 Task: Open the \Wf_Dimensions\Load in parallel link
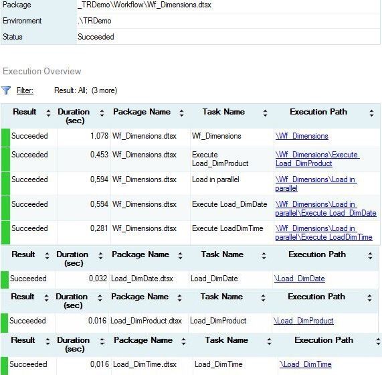click(316, 184)
